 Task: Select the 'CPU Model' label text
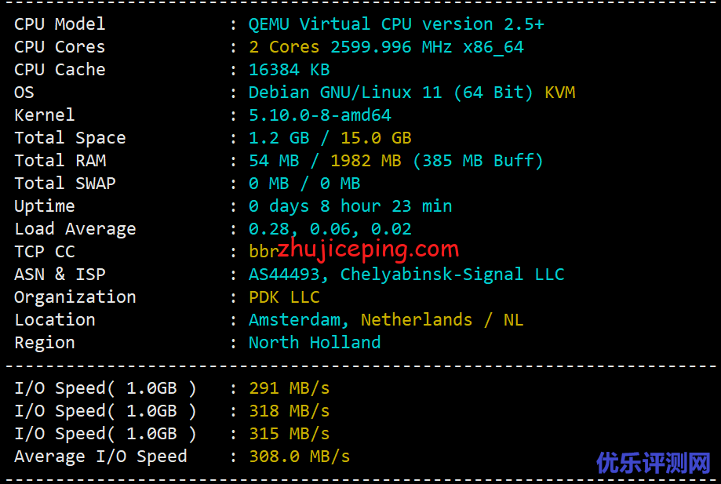(x=60, y=24)
